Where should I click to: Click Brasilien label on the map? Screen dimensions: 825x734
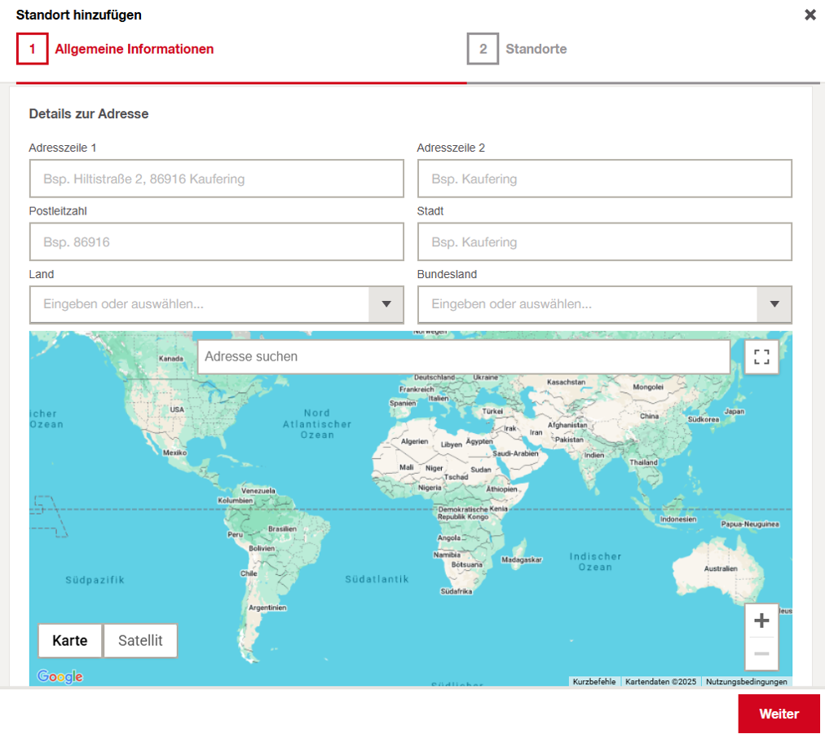tap(282, 528)
